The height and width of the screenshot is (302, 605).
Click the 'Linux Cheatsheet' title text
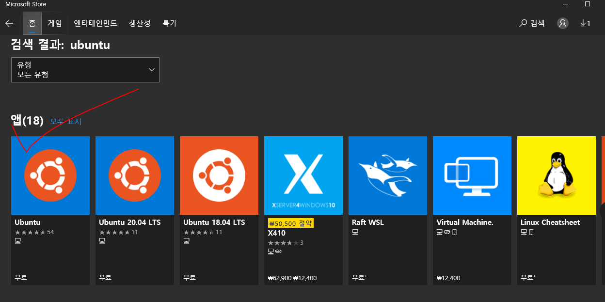550,223
